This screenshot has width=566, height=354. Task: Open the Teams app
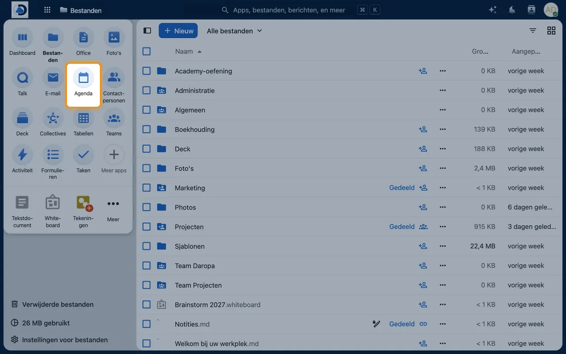coord(114,123)
